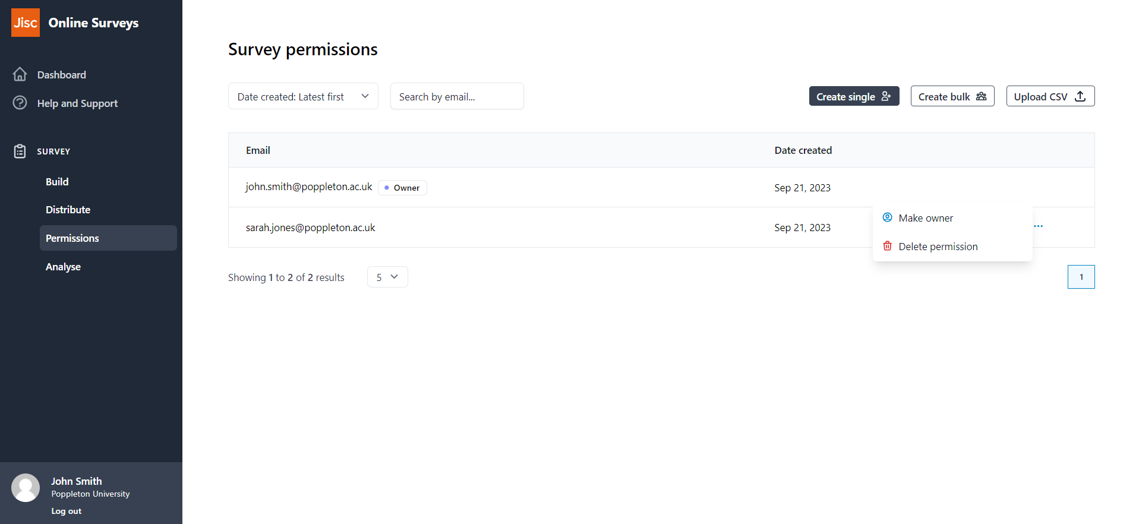This screenshot has height=524, width=1139.
Task: Open the Dashboard page
Action: pyautogui.click(x=62, y=75)
